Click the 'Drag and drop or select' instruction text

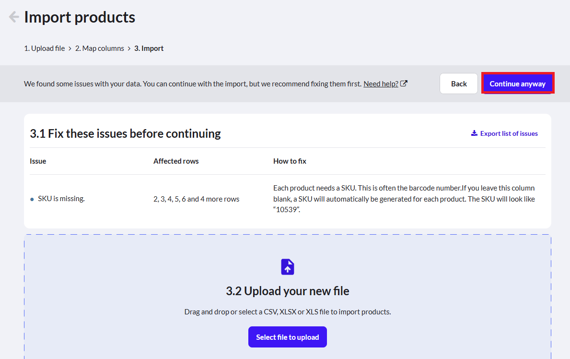click(x=288, y=311)
